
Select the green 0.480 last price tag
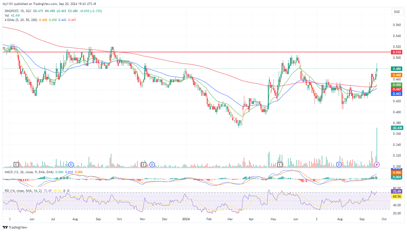(x=397, y=69)
